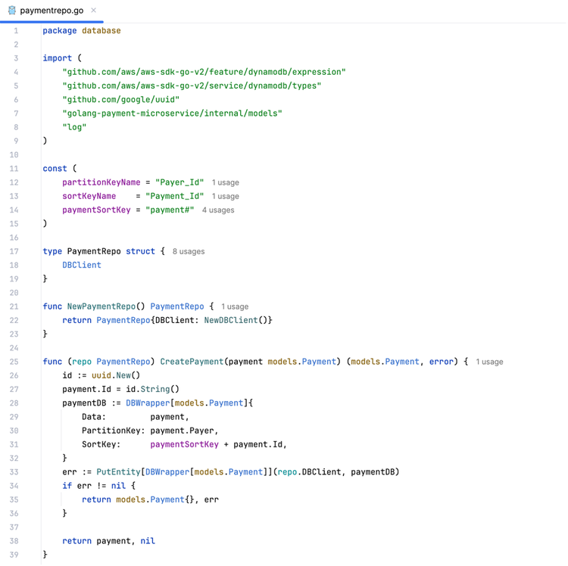Click the "payment#" string value
This screenshot has height=566, width=568.
click(170, 210)
